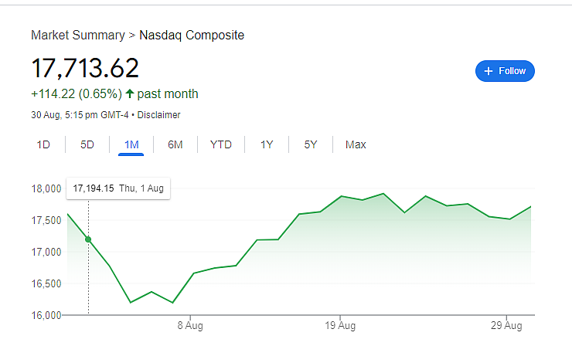Click the 8 Aug date axis label

189,325
